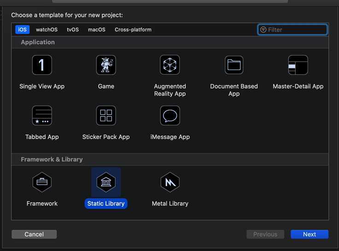Click inside the Filter search field
Viewport: 339px width, 251px height.
coord(296,29)
